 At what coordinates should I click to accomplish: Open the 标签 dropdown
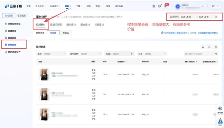pos(152,54)
